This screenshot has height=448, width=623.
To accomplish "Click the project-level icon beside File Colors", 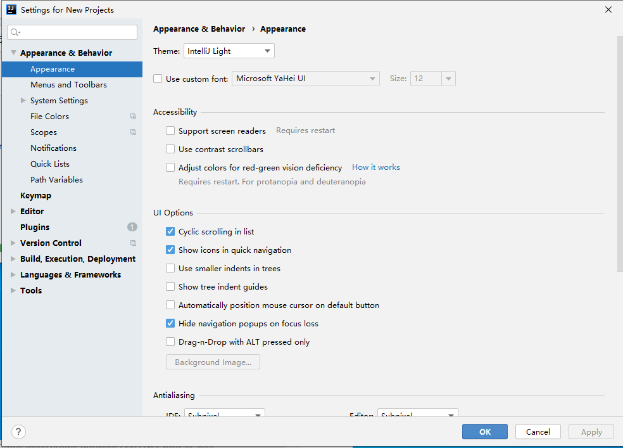I will tap(133, 117).
